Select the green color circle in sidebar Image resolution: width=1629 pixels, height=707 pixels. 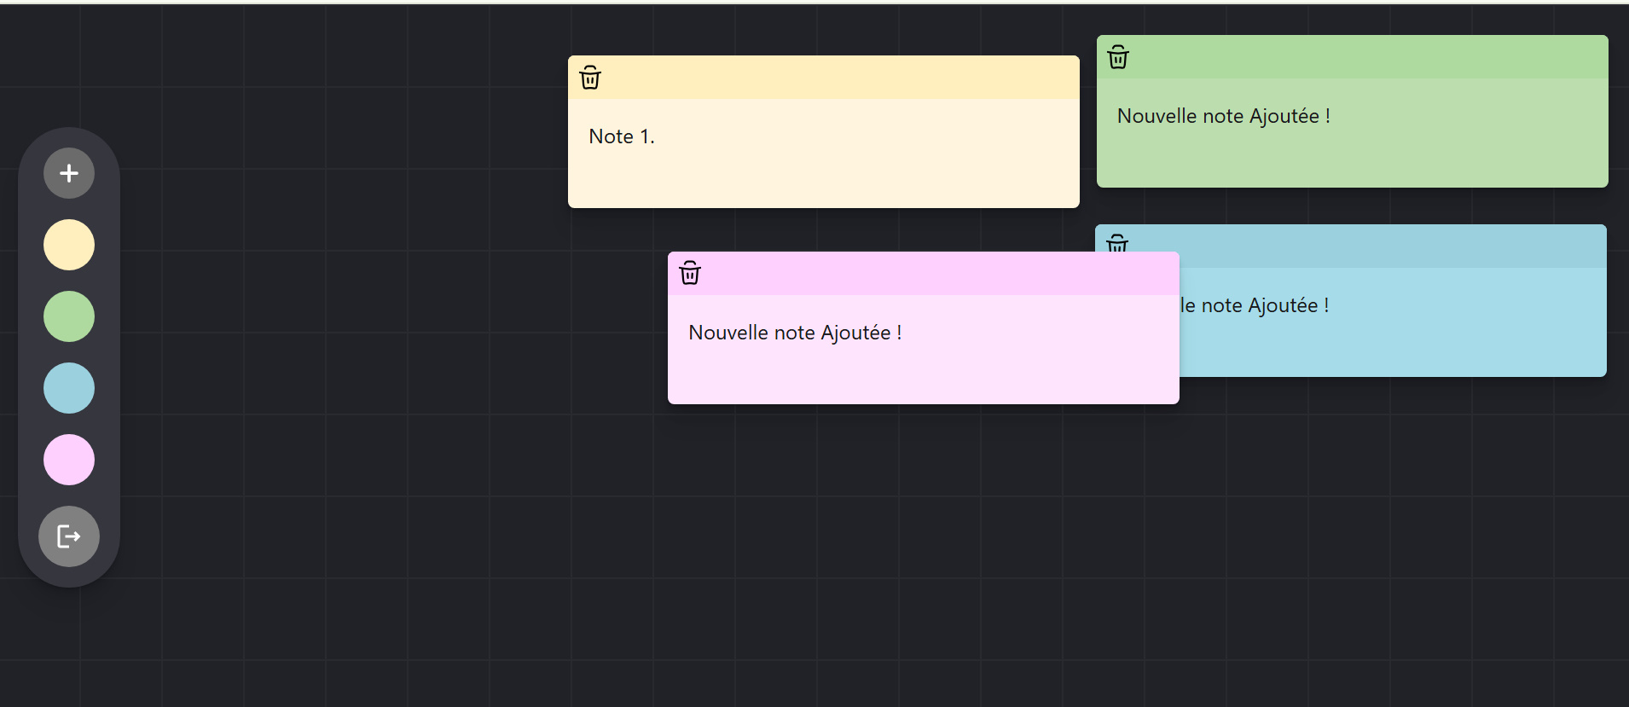(68, 316)
